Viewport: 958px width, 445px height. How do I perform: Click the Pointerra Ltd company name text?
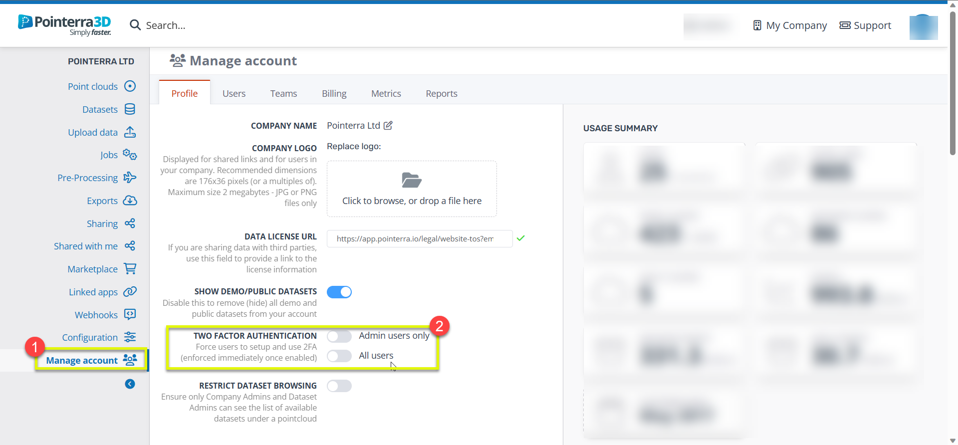(x=353, y=126)
